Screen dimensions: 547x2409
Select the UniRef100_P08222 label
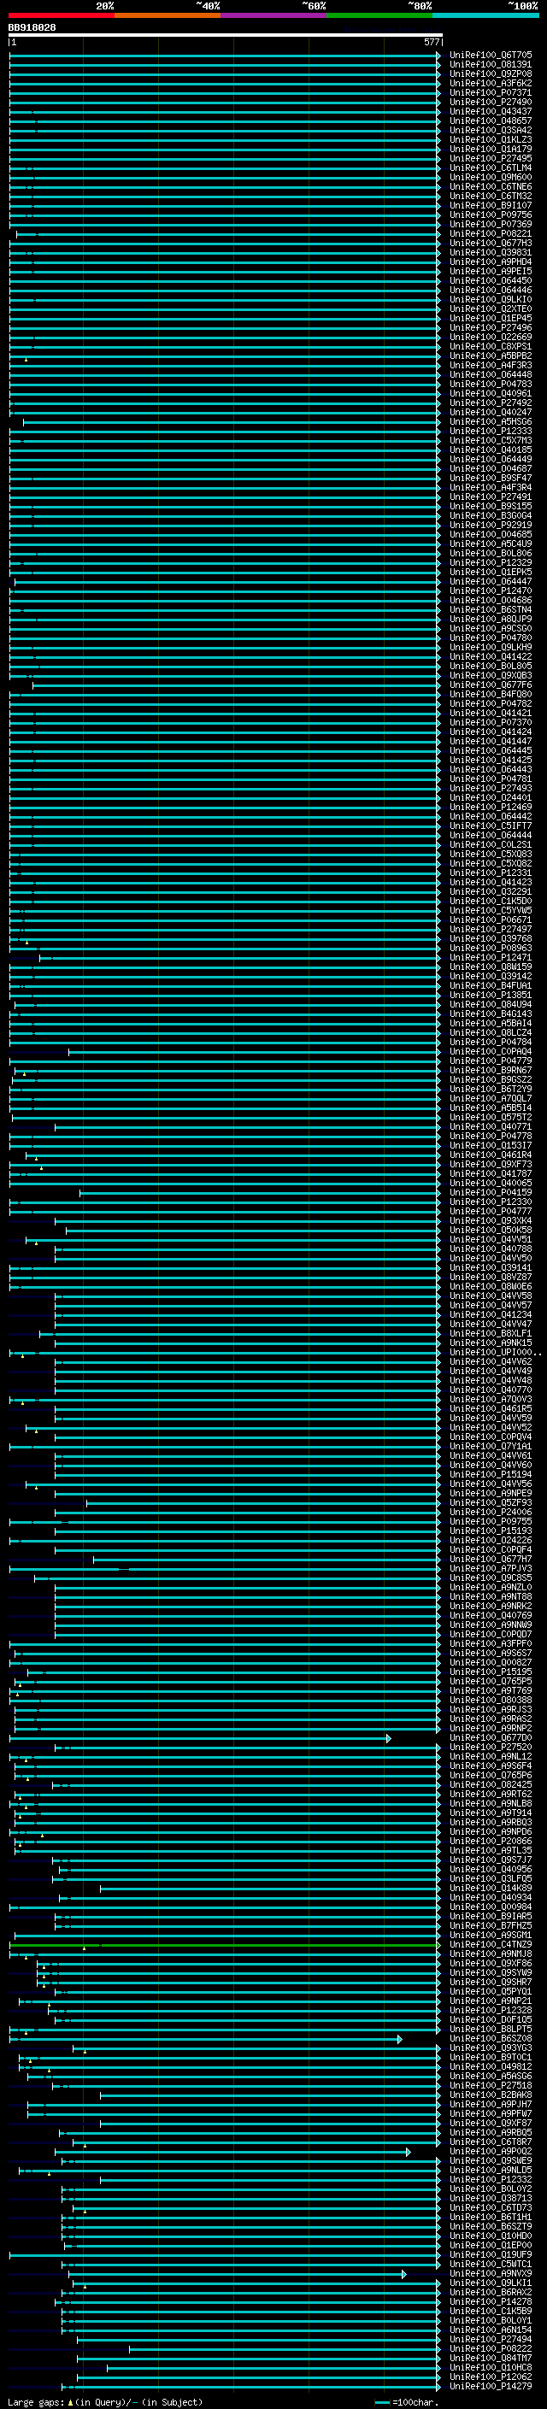(x=491, y=2349)
